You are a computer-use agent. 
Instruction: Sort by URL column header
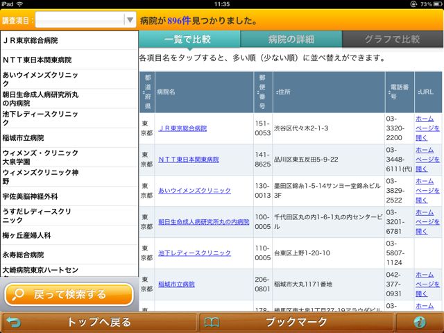(428, 92)
